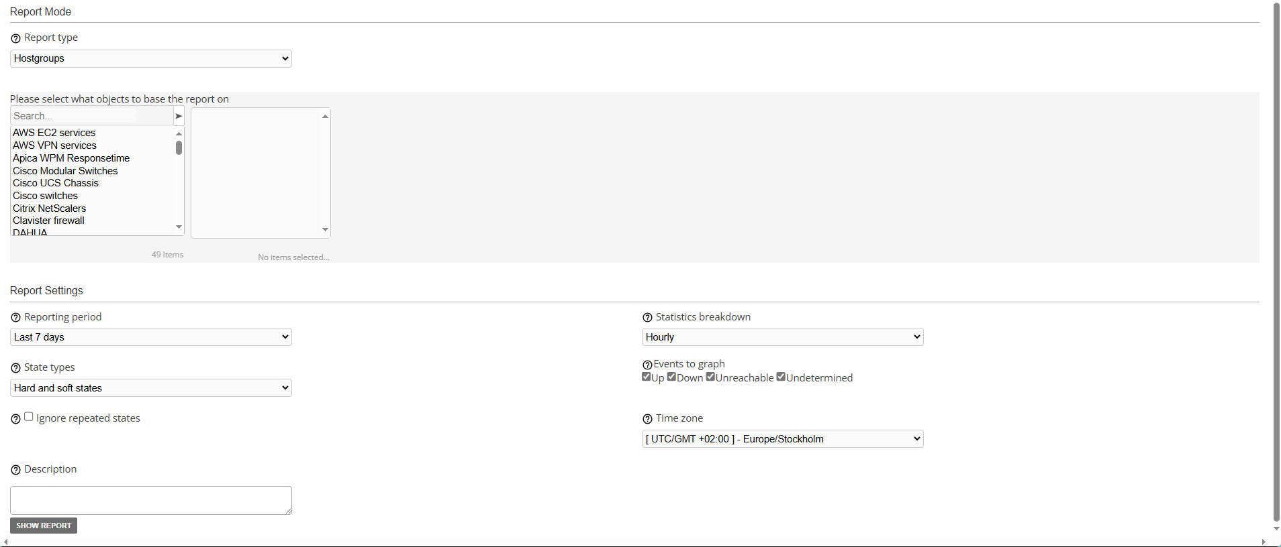Click help icon beside Ignore repeated states
This screenshot has width=1281, height=547.
(x=15, y=419)
